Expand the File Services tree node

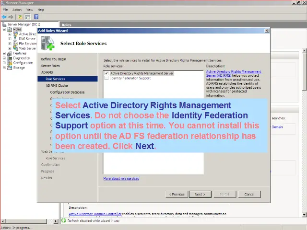tap(10, 44)
